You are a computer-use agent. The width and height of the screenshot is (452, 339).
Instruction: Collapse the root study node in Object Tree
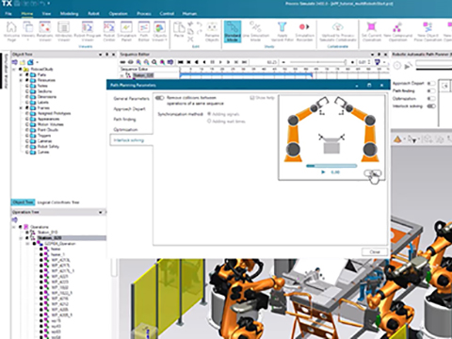[14, 69]
